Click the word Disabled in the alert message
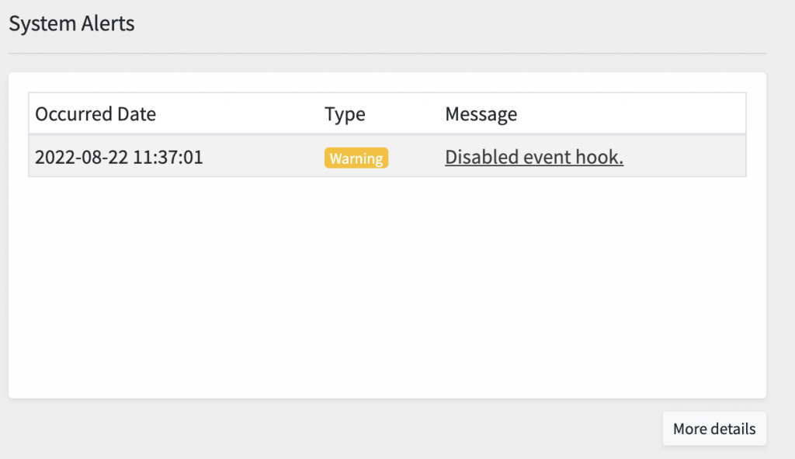Image resolution: width=795 pixels, height=459 pixels. click(x=481, y=157)
